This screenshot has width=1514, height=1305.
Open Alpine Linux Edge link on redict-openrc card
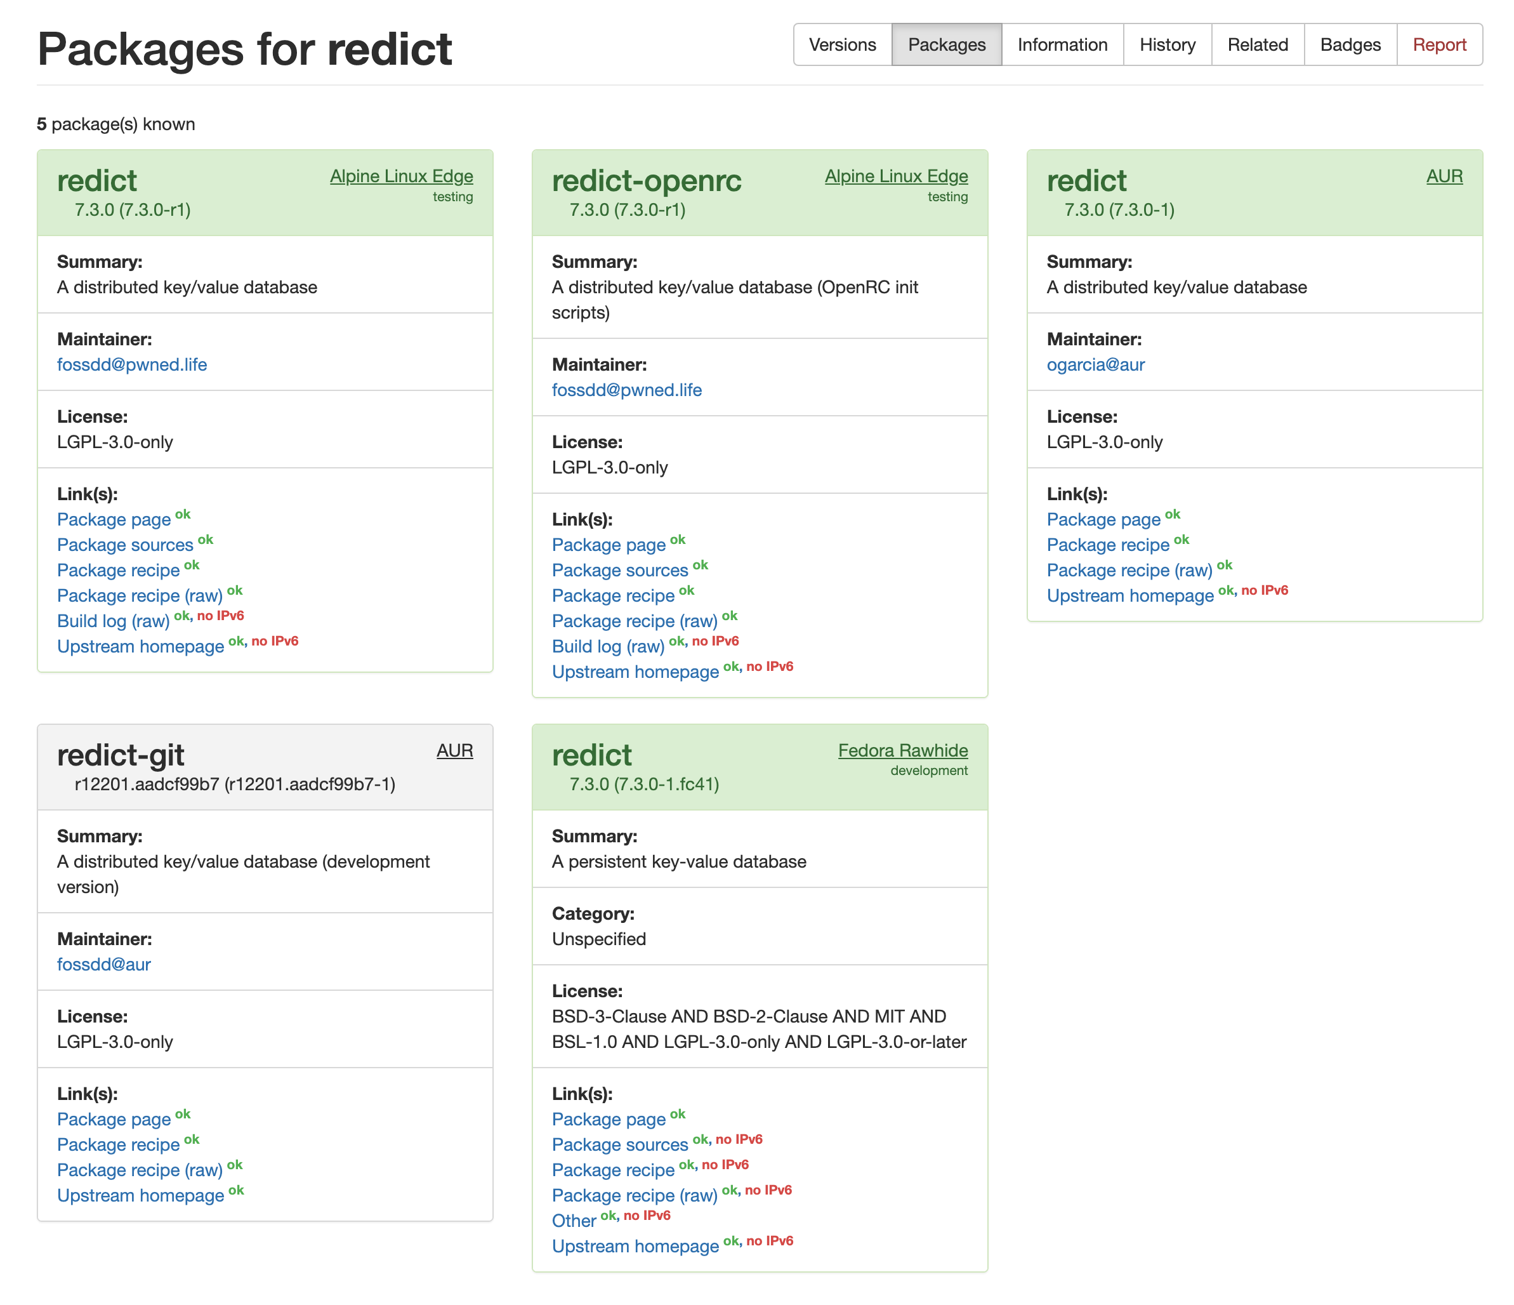click(x=896, y=176)
